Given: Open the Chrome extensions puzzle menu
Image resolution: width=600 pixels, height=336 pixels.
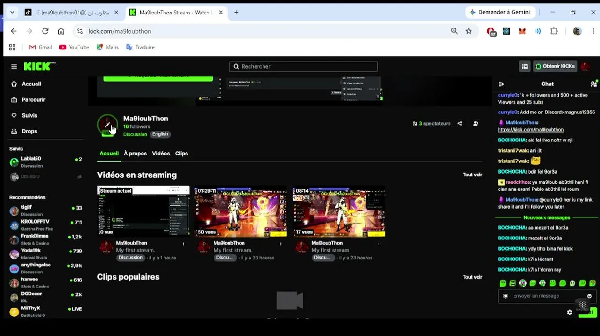Looking at the screenshot, I should [x=554, y=31].
